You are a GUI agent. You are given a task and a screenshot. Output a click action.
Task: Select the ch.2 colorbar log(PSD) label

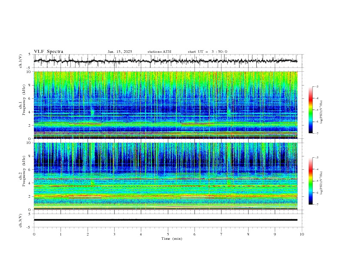pyautogui.click(x=322, y=183)
